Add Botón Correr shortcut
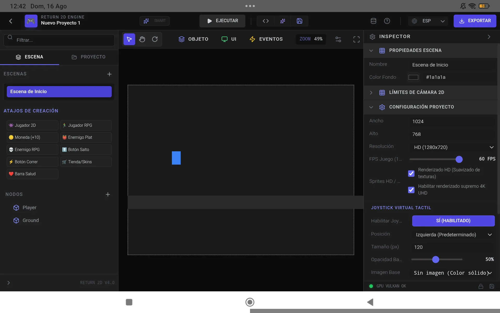 pyautogui.click(x=32, y=162)
